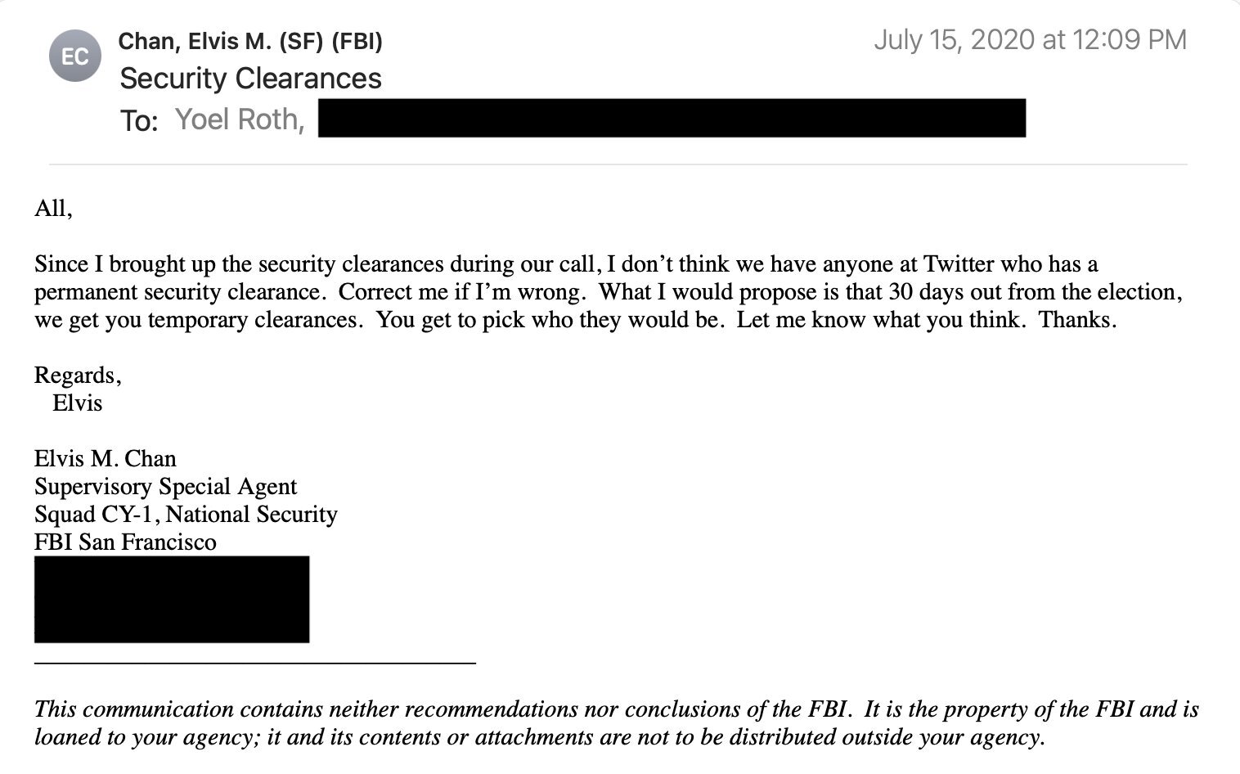Click the FBI San Francisco signature line
The image size is (1240, 774).
(125, 542)
